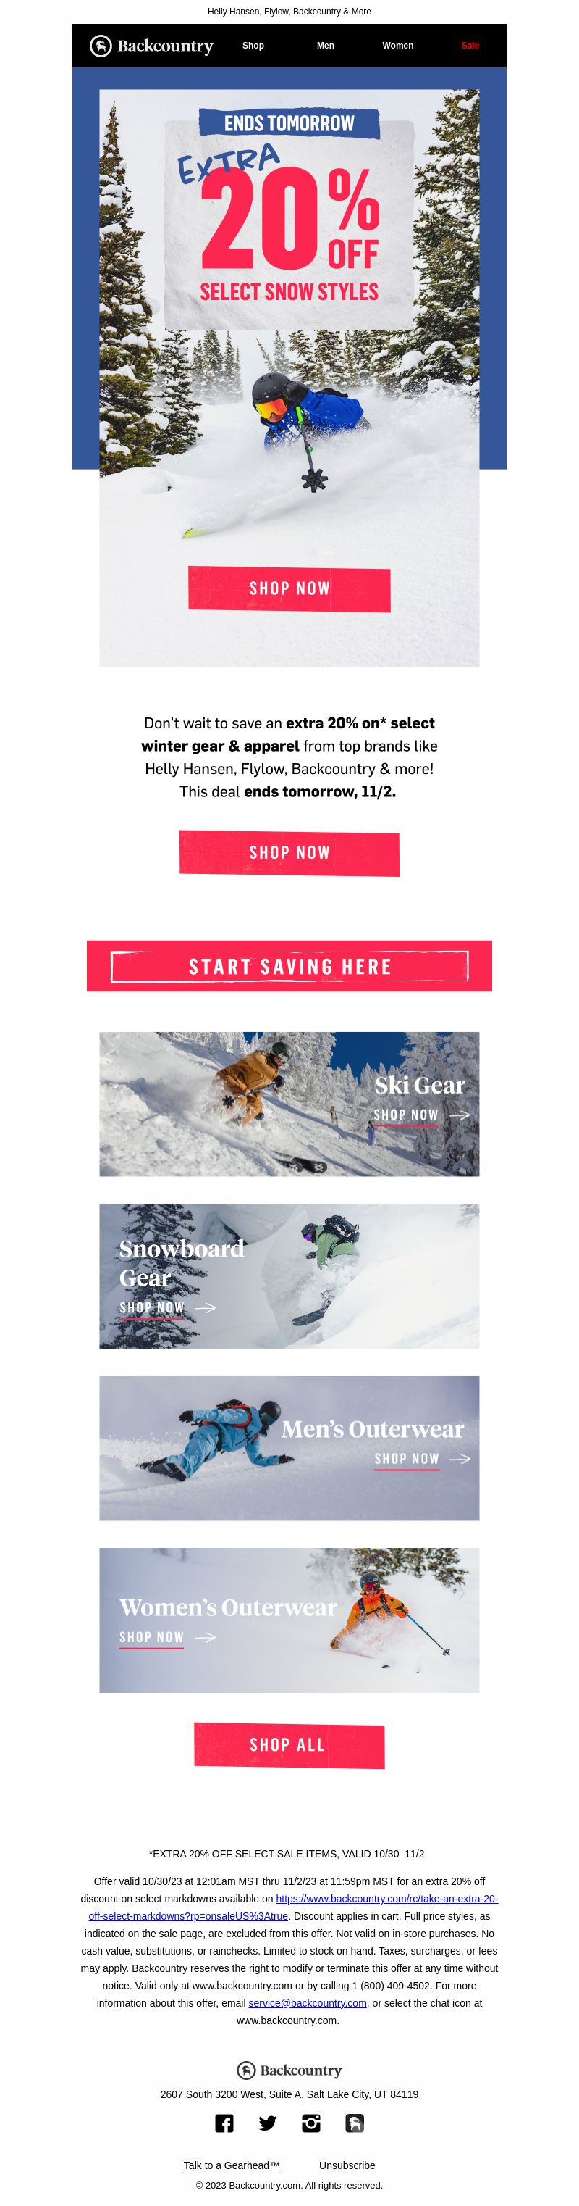Viewport: 579px width, 2206px height.
Task: Open the Twitter bird icon
Action: point(268,2123)
